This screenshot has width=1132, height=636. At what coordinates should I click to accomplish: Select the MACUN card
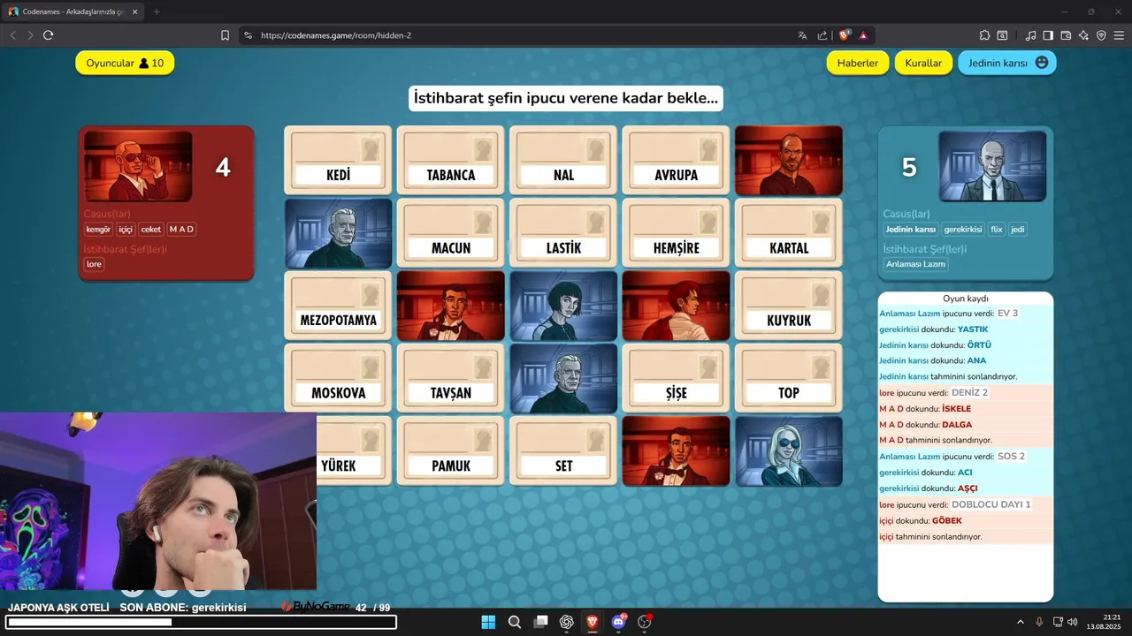(450, 233)
